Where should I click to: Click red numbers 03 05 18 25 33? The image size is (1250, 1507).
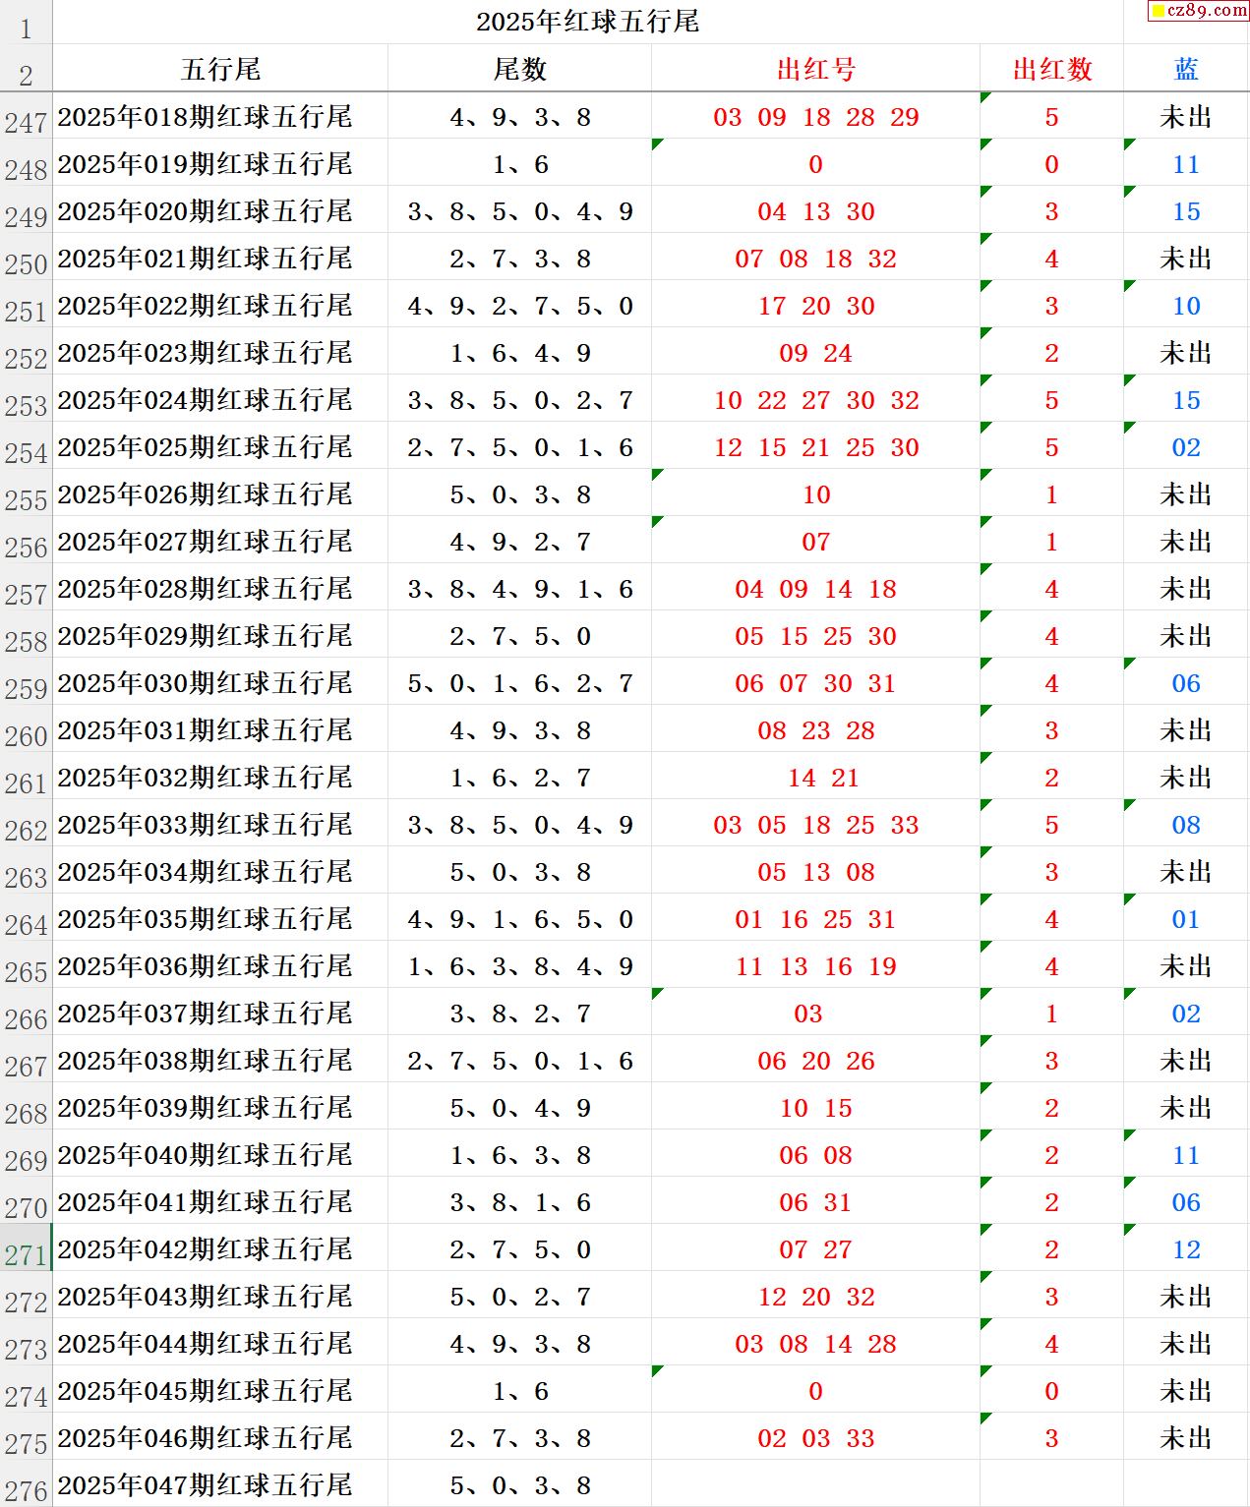click(815, 825)
